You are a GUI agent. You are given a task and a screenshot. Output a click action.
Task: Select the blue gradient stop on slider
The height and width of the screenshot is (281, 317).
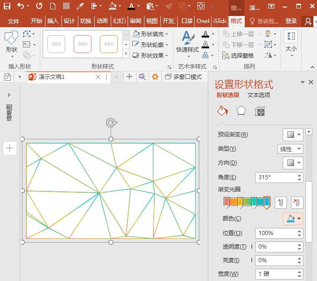click(x=266, y=202)
